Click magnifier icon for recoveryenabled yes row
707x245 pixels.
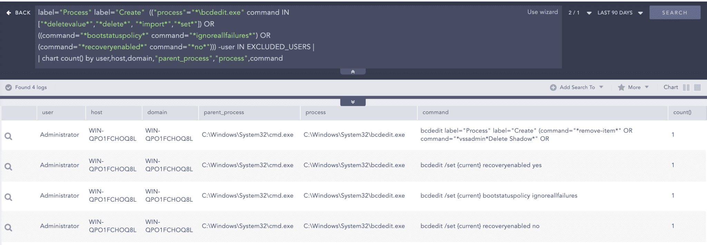click(9, 167)
